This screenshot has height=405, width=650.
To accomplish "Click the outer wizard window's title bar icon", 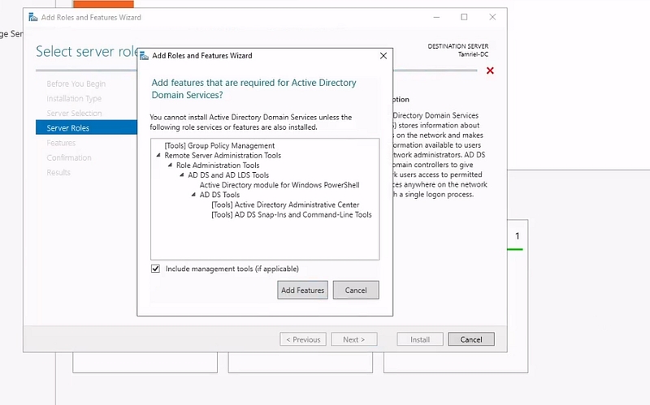I will coord(31,17).
